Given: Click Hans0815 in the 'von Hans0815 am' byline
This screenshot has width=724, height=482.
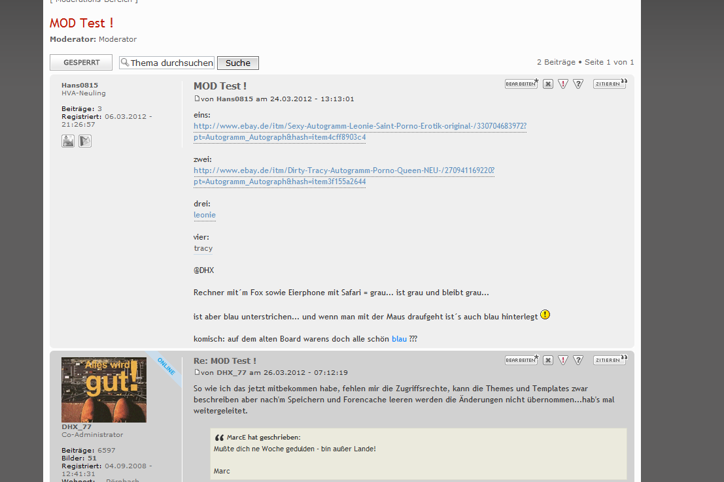Looking at the screenshot, I should (235, 99).
